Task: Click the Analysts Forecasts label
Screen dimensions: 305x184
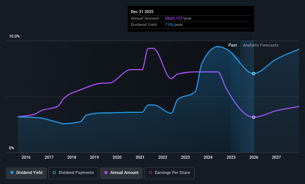Action: point(261,45)
